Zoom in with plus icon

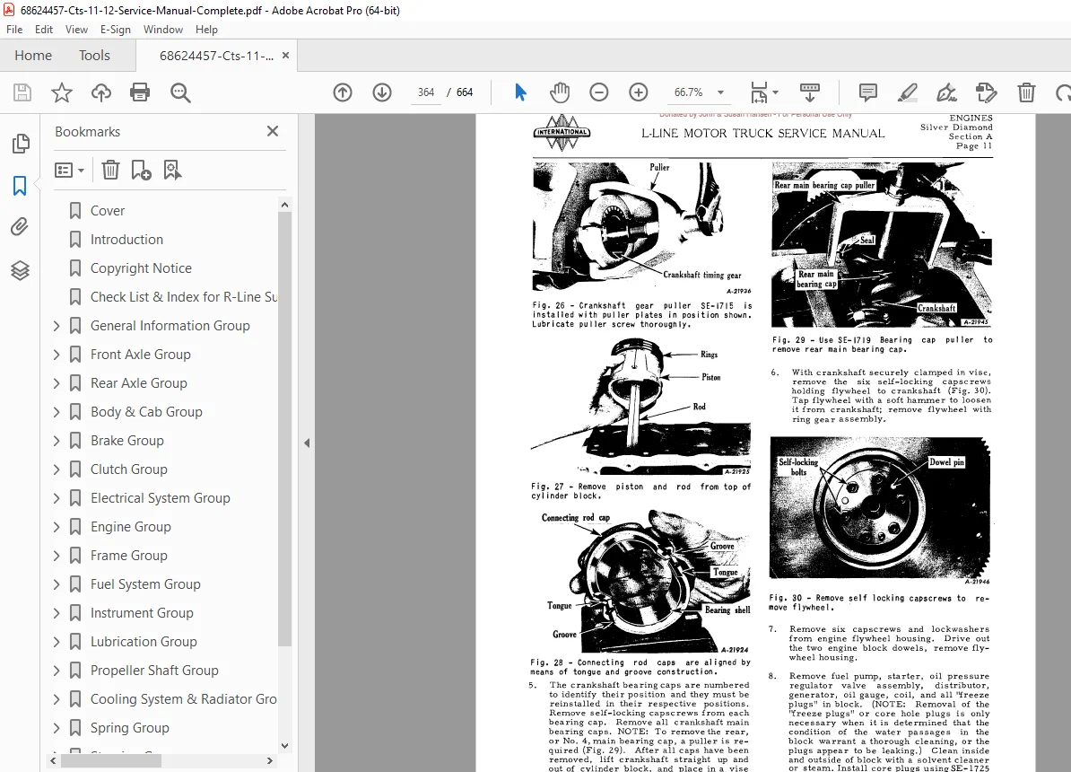[x=639, y=92]
